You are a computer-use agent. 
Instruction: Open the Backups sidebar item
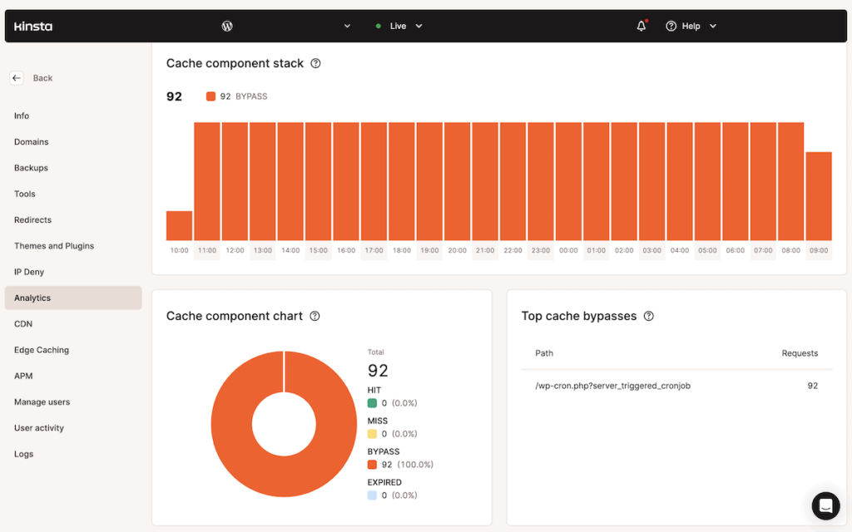(x=31, y=168)
